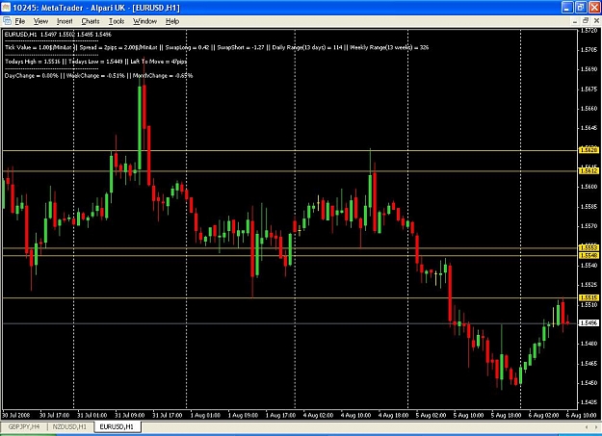The width and height of the screenshot is (602, 436).
Task: Open the Window menu
Action: pos(144,21)
